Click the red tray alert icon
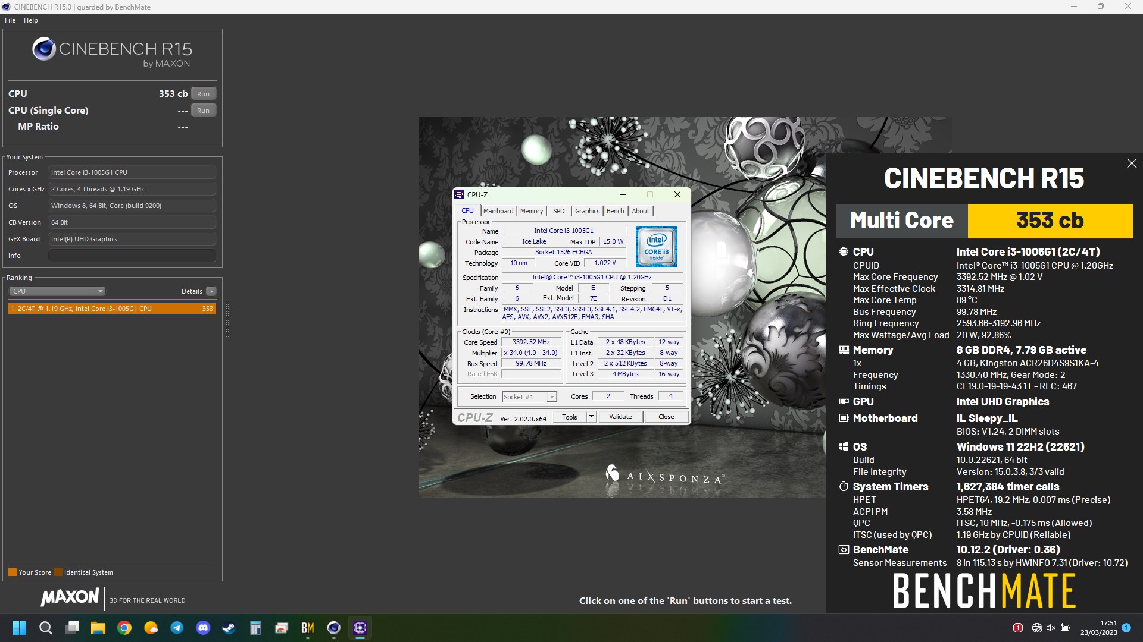1143x642 pixels. coord(1018,628)
